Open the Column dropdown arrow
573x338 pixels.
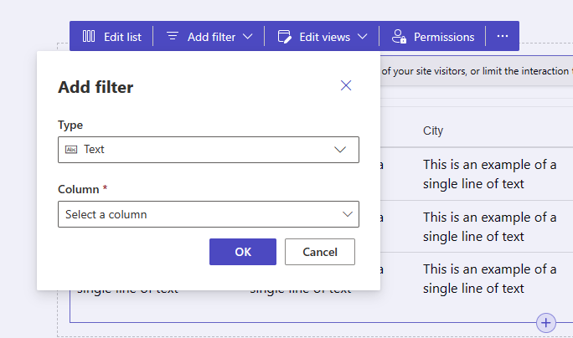click(x=348, y=214)
